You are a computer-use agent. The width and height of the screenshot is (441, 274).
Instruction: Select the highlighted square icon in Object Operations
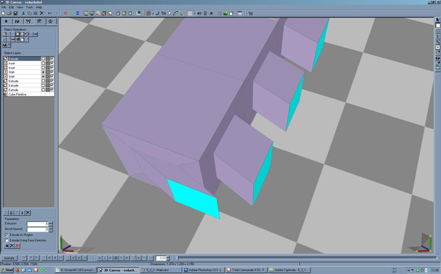(x=17, y=35)
